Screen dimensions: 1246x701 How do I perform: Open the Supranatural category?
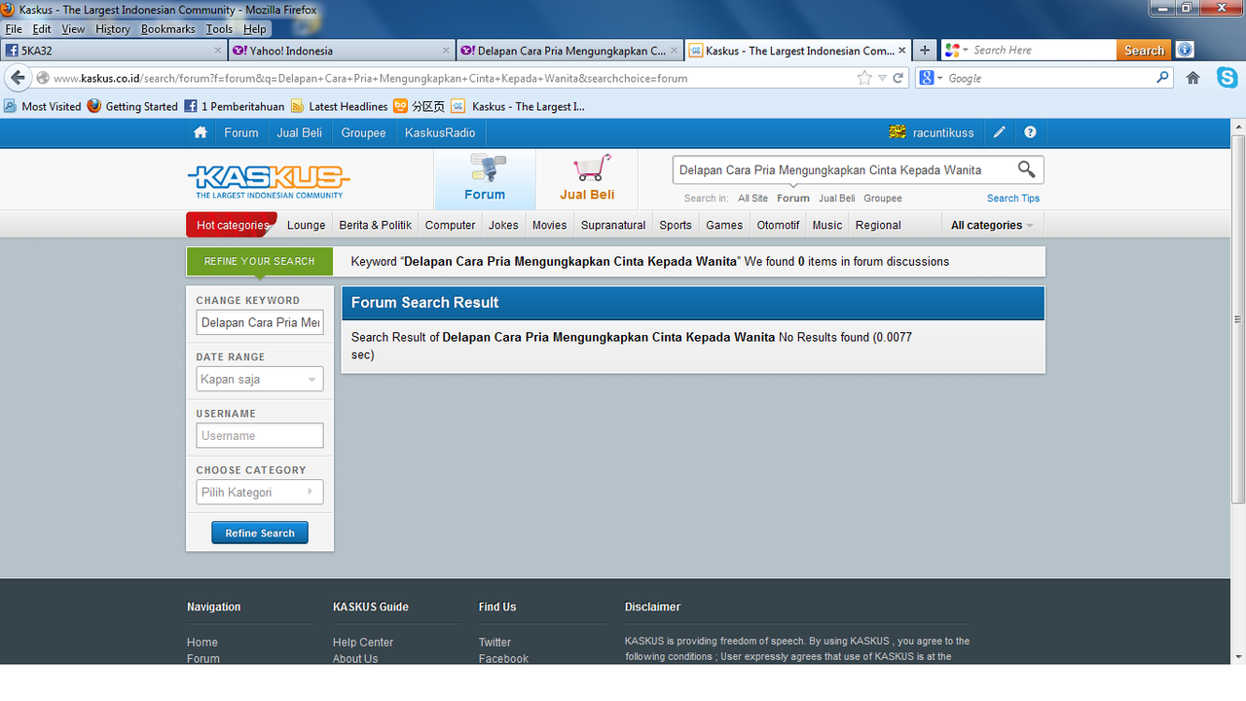[613, 225]
